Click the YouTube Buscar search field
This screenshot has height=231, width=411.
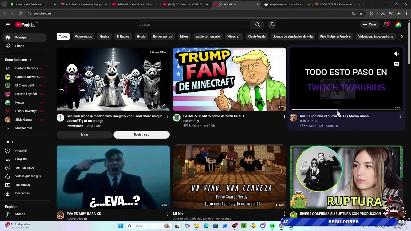pyautogui.click(x=193, y=25)
